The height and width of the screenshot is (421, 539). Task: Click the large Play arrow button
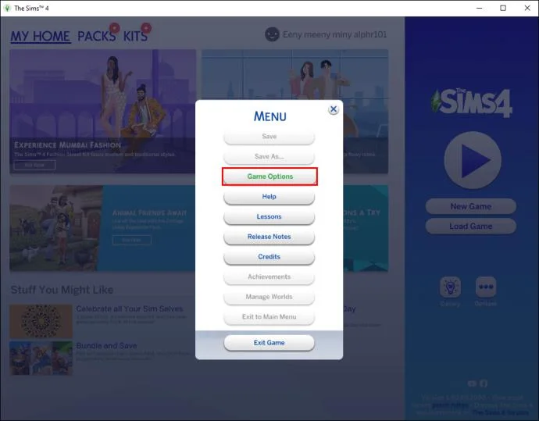click(473, 160)
